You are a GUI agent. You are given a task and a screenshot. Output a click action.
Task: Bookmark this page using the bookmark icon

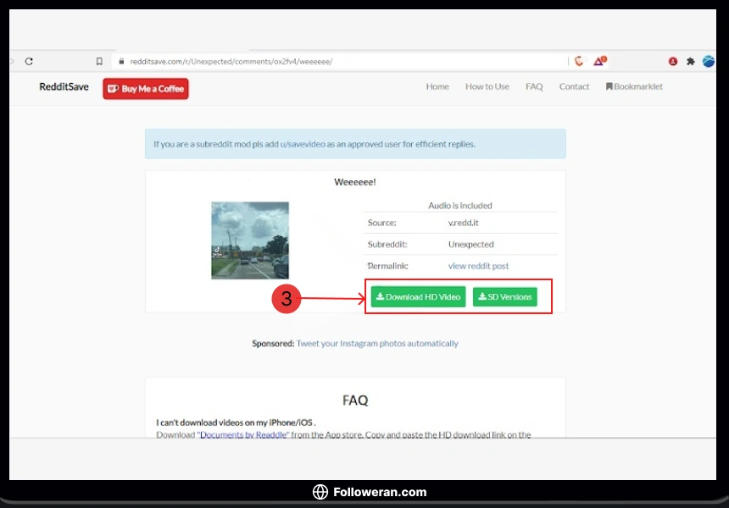click(99, 61)
